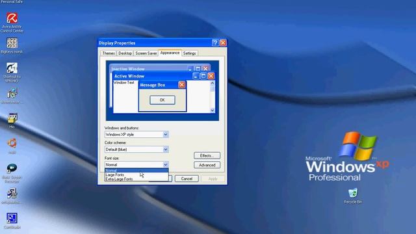Viewport: 416px width, 234px height.
Task: Open the Screen Saver tab
Action: click(146, 53)
